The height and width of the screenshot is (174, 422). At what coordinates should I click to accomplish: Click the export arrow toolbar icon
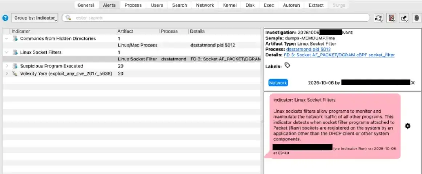[404, 18]
